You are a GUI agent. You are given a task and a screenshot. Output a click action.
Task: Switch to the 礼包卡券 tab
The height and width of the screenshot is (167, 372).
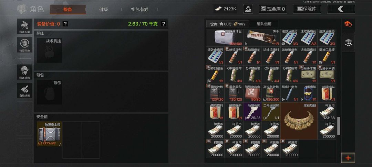139,10
